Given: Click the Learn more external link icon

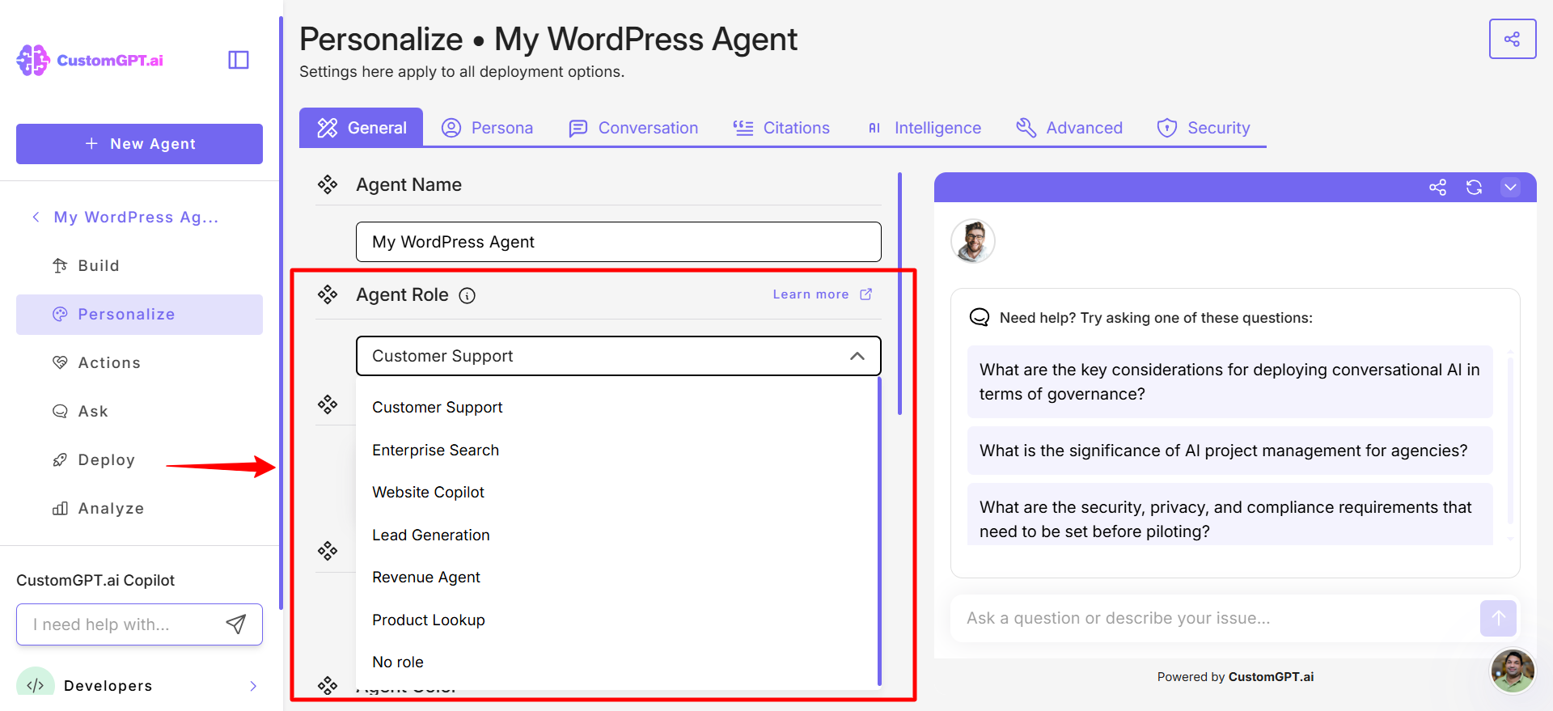Looking at the screenshot, I should (x=866, y=294).
